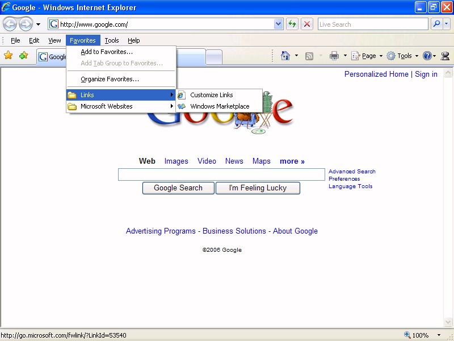The width and height of the screenshot is (454, 341).
Task: Click the Print icon
Action: 334,55
